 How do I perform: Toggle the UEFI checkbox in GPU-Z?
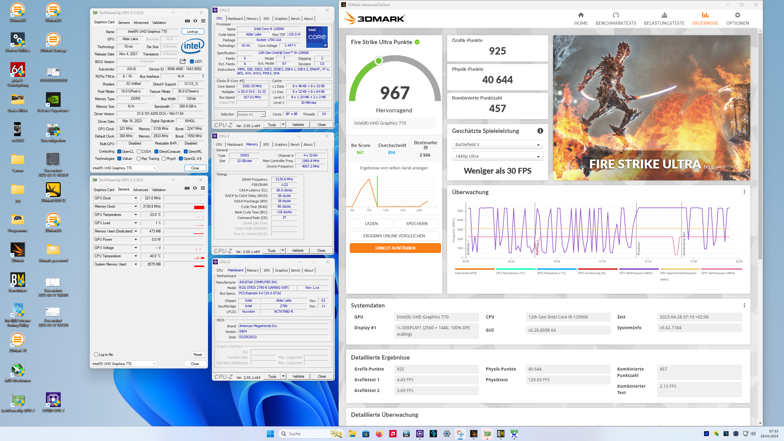pos(192,62)
